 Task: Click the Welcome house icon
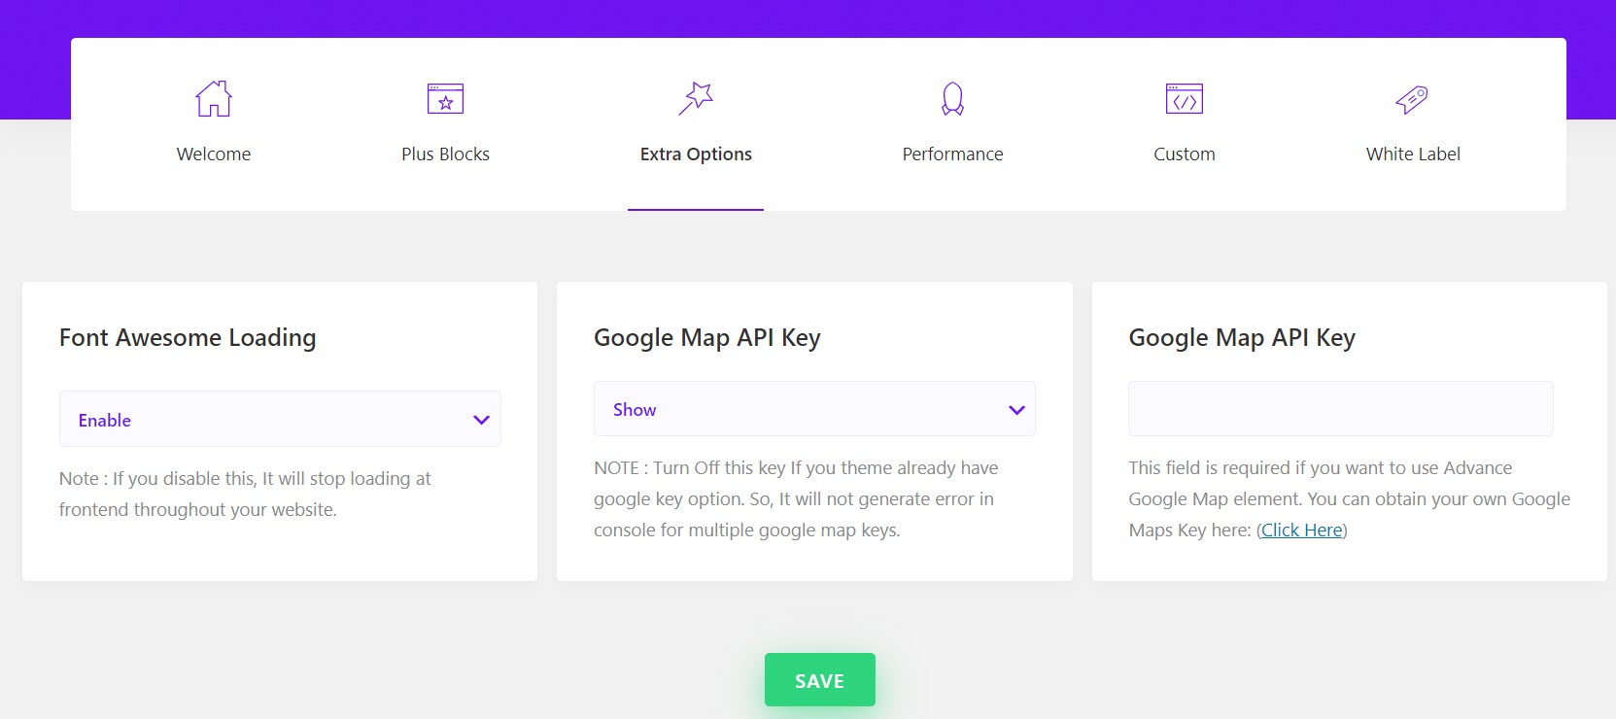[214, 98]
